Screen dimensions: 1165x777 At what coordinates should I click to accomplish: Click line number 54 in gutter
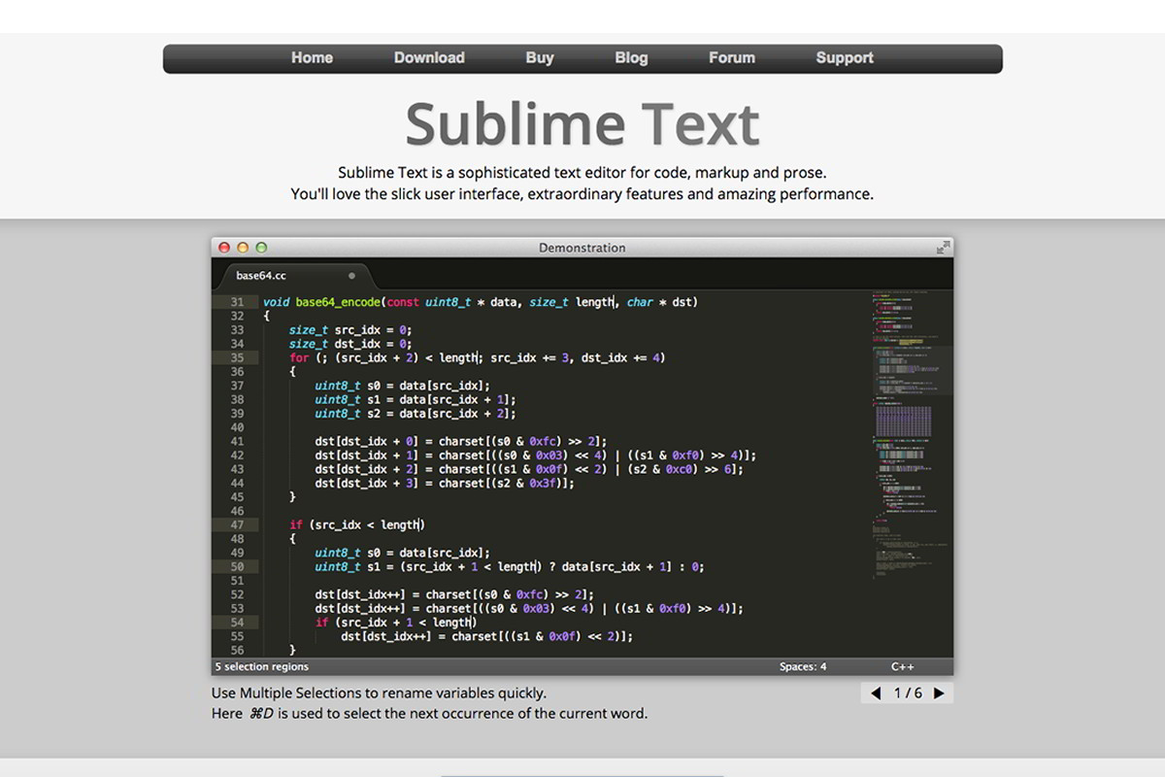coord(237,622)
